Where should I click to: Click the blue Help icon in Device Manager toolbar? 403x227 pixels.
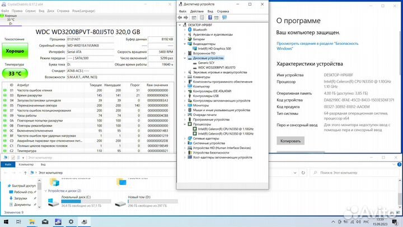(x=210, y=17)
